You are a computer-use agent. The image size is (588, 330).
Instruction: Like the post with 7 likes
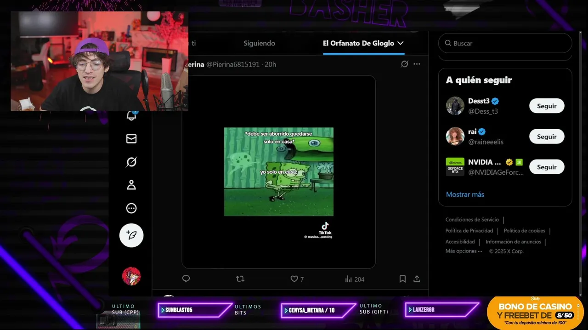[x=297, y=279]
